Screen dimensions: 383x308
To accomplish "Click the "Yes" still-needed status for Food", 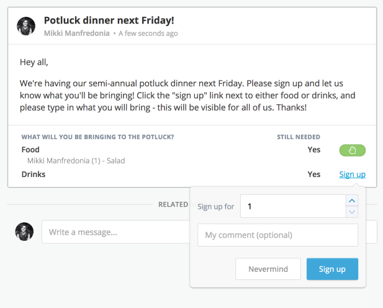I will pyautogui.click(x=314, y=150).
